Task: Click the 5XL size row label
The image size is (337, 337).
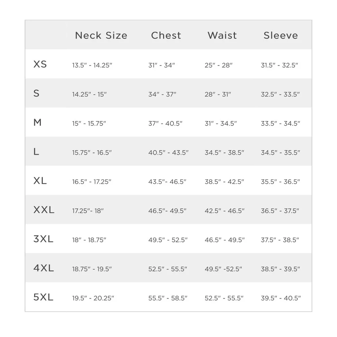Action: [x=43, y=298]
